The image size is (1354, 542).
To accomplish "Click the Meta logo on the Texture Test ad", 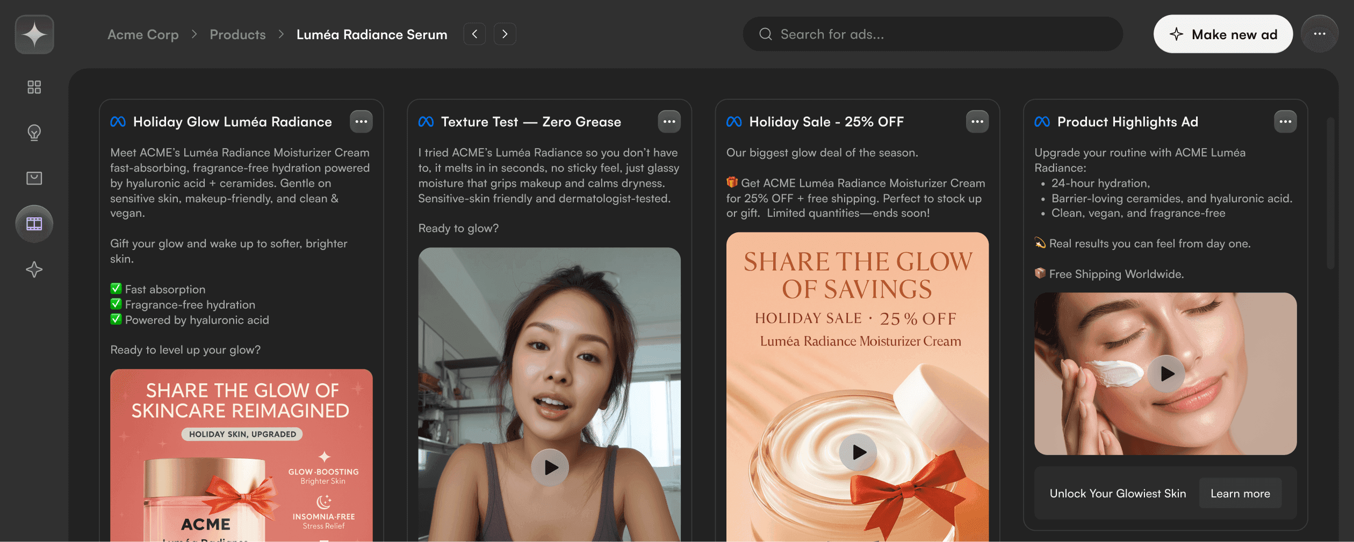I will point(426,121).
